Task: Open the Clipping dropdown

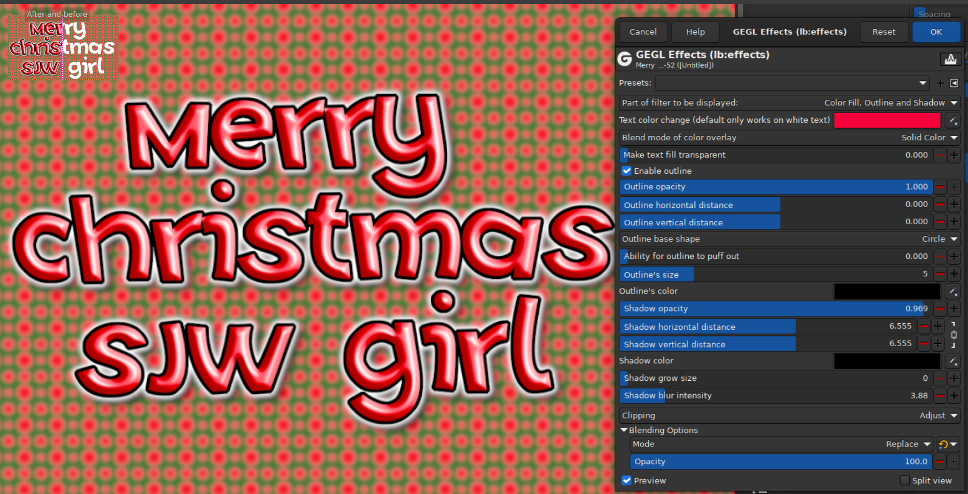Action: click(789, 415)
